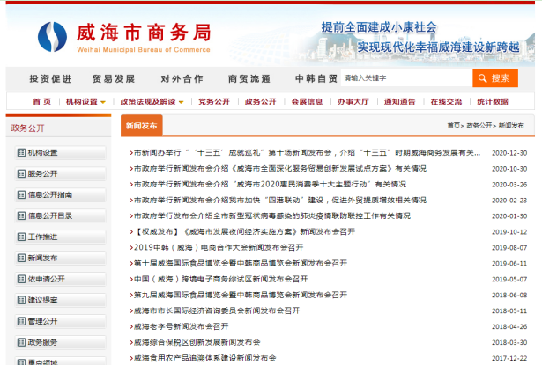Open the 中韩自贸 main menu item

pyautogui.click(x=316, y=78)
